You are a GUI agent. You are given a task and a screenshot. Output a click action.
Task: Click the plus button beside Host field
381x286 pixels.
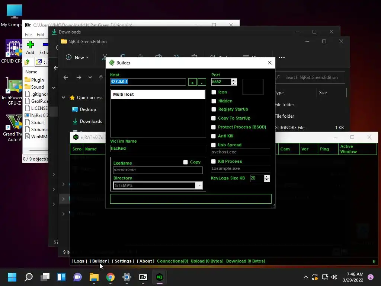pos(192,82)
